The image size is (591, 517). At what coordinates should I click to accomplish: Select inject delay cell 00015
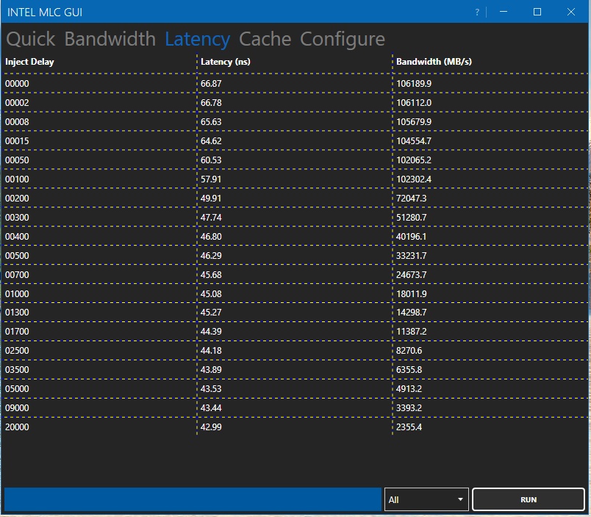(17, 141)
